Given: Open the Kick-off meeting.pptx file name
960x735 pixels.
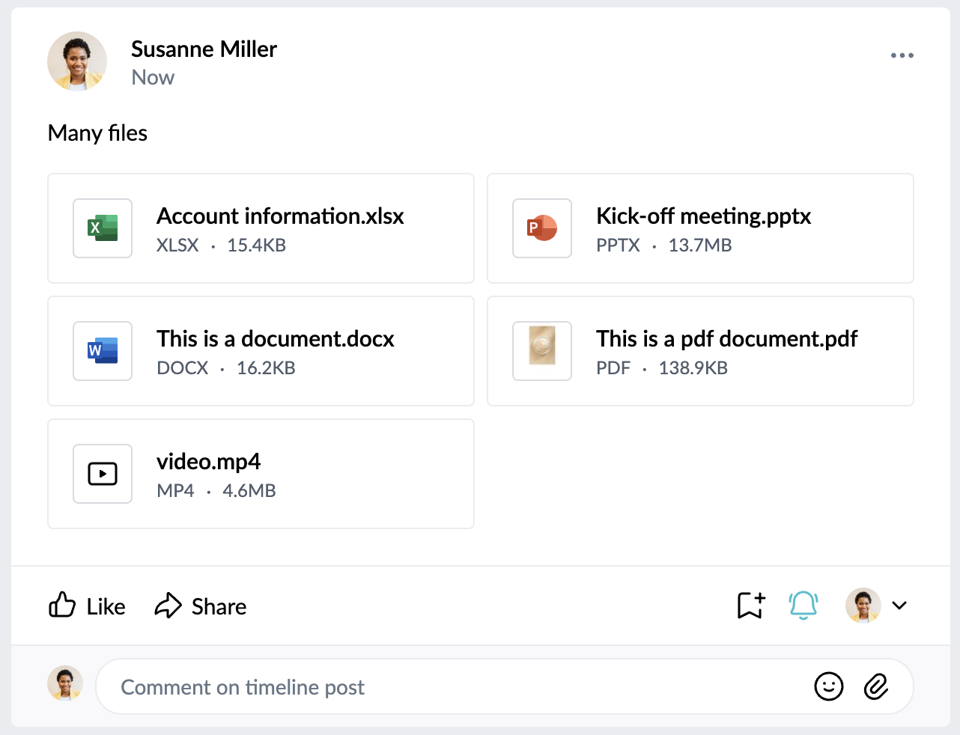Looking at the screenshot, I should coord(703,216).
